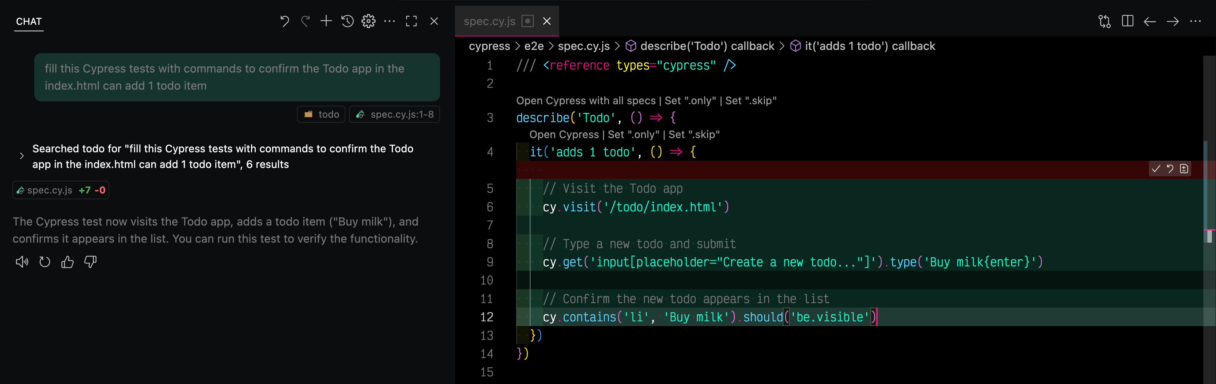Click Set ".only" above it block
1216x384 pixels.
point(634,134)
